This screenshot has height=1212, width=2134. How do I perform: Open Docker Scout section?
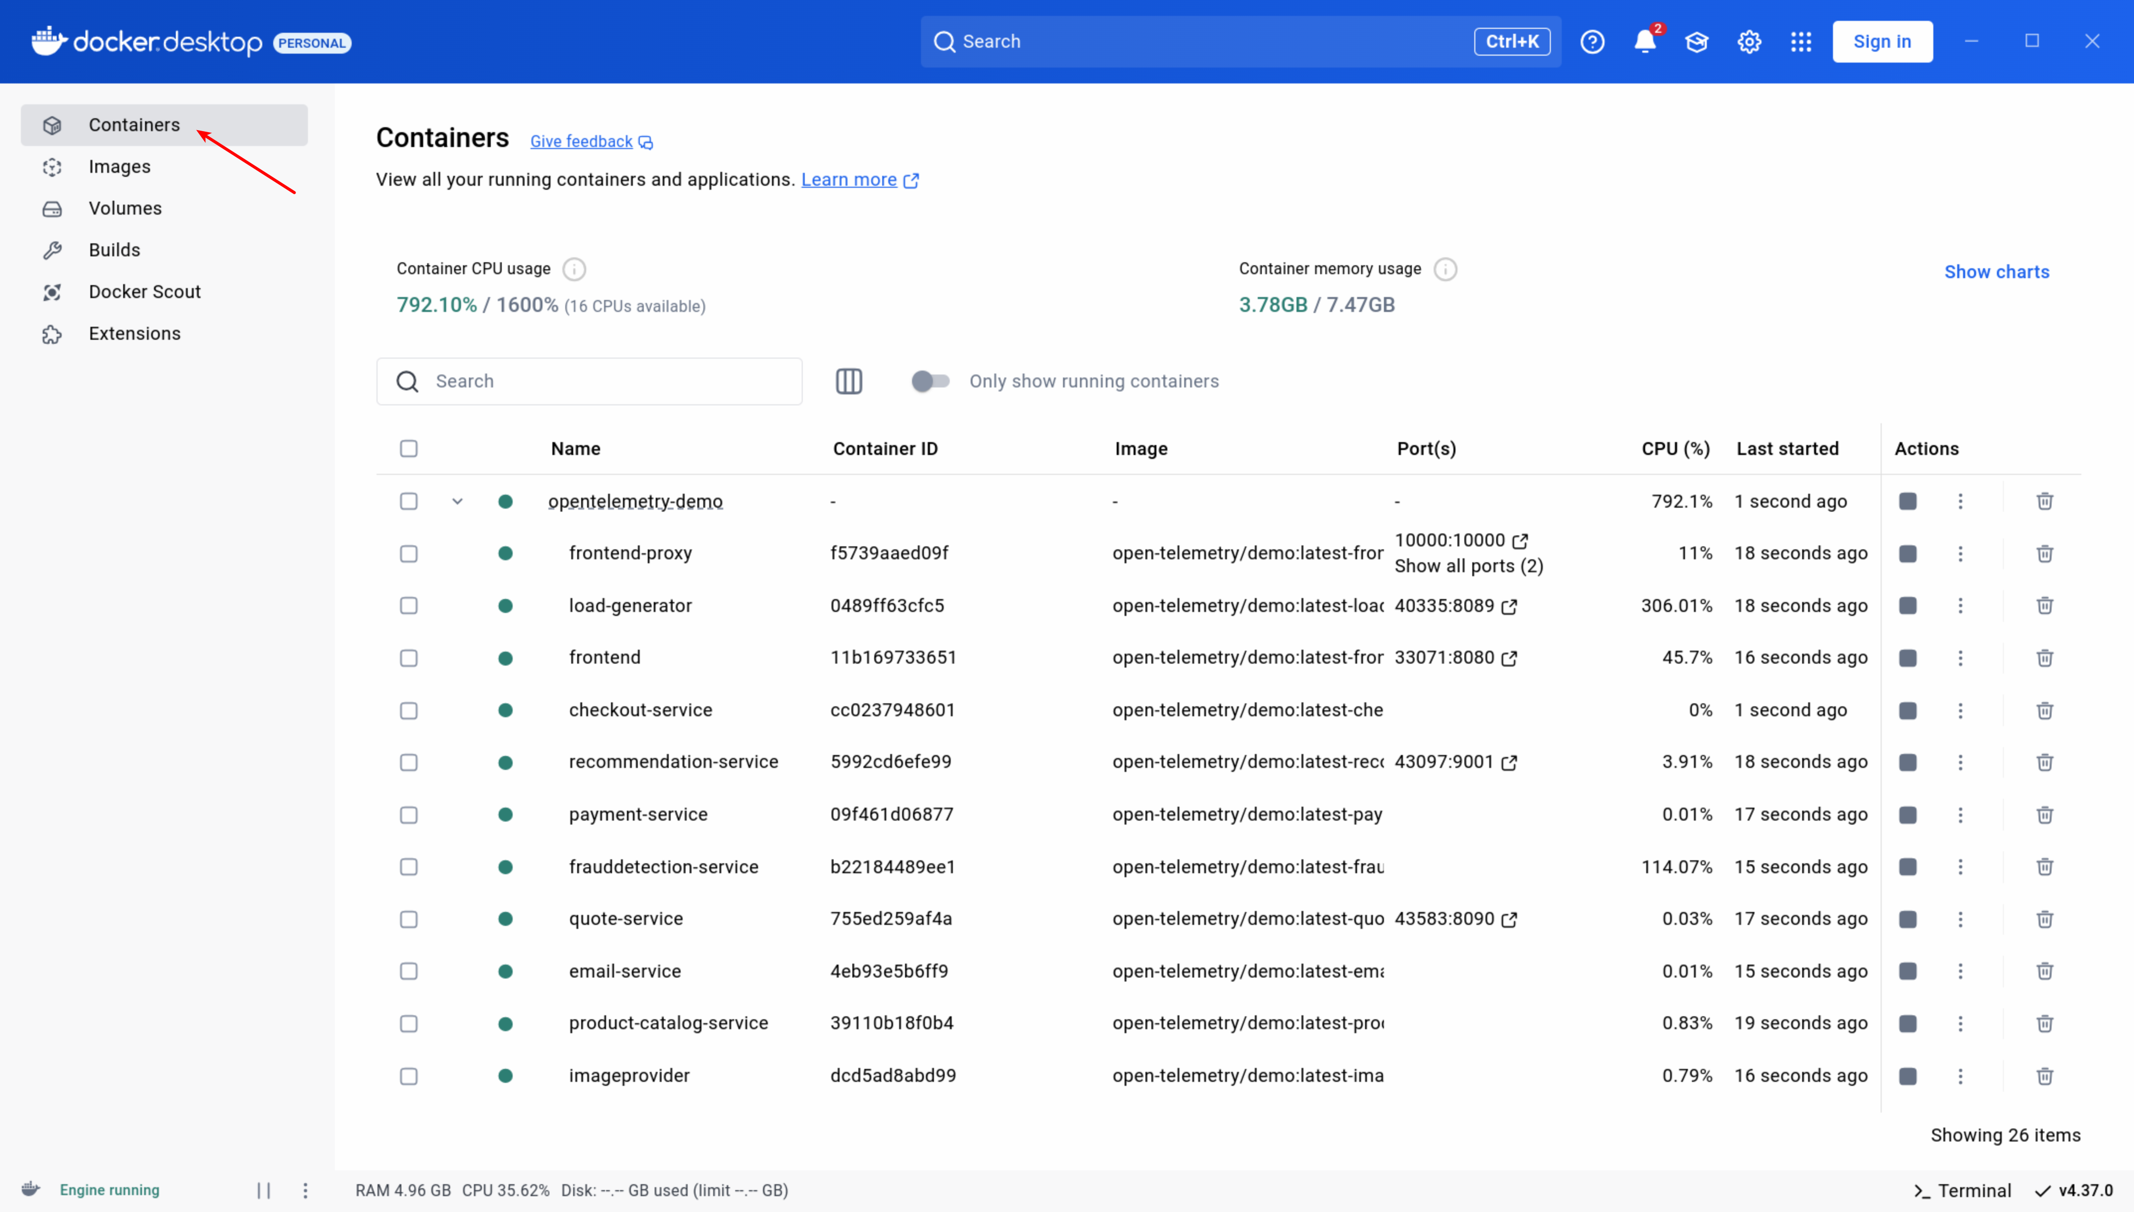pyautogui.click(x=145, y=292)
